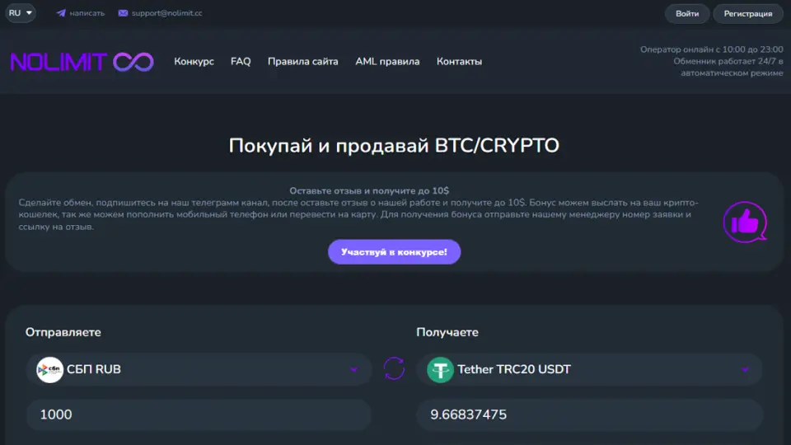Screen dimensions: 791x445
Task: Click the support@nolimit.cc email link
Action: [167, 13]
